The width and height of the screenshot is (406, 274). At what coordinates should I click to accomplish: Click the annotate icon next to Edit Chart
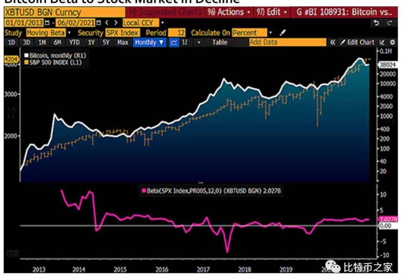[382, 42]
